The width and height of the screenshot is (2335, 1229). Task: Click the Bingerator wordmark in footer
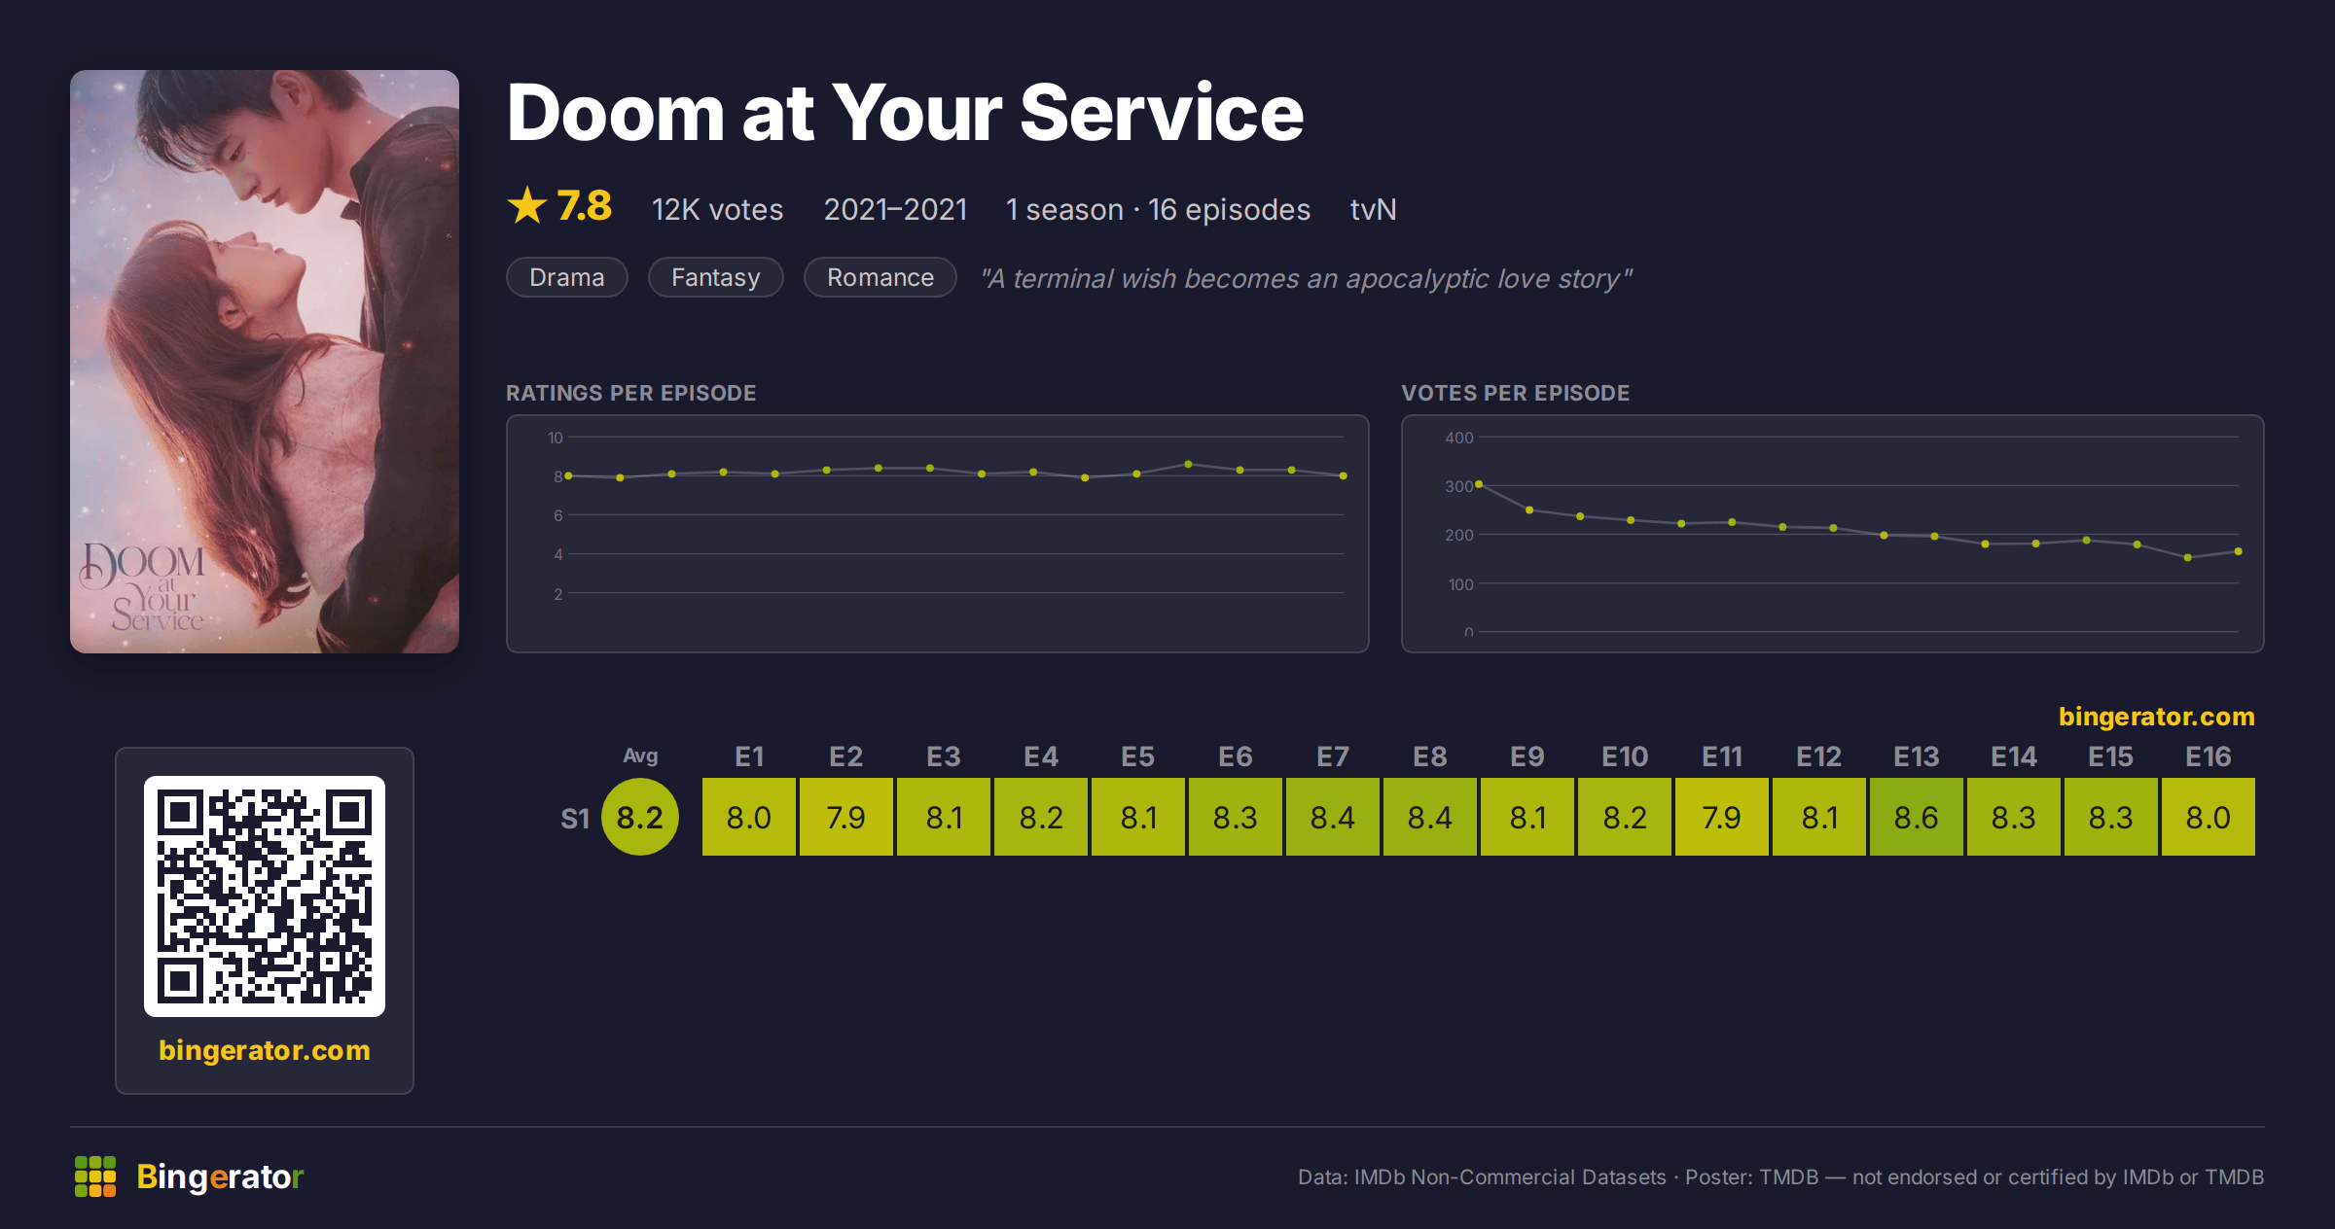[220, 1176]
